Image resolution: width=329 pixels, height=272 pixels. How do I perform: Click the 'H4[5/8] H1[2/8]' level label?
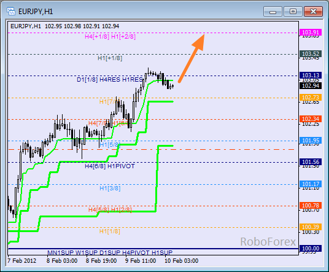pos(110,209)
